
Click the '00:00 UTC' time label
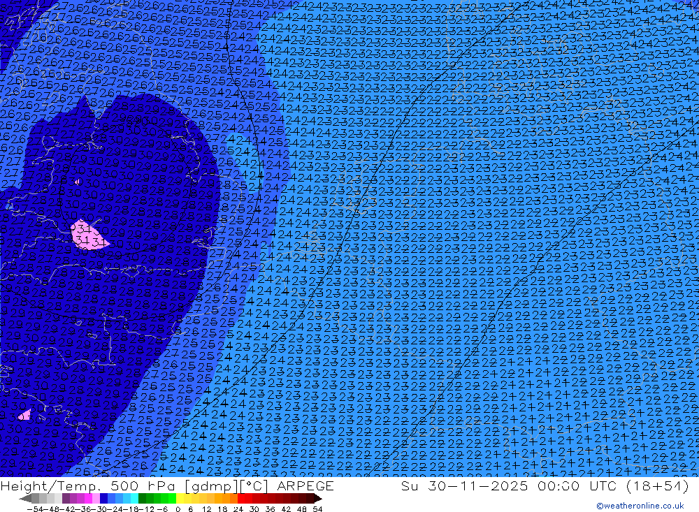pos(579,485)
